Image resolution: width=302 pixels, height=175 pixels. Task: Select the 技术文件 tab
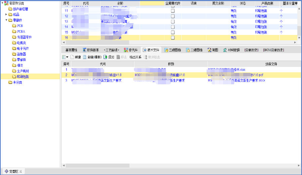point(151,50)
